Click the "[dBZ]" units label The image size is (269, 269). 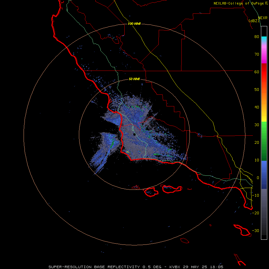point(254,21)
